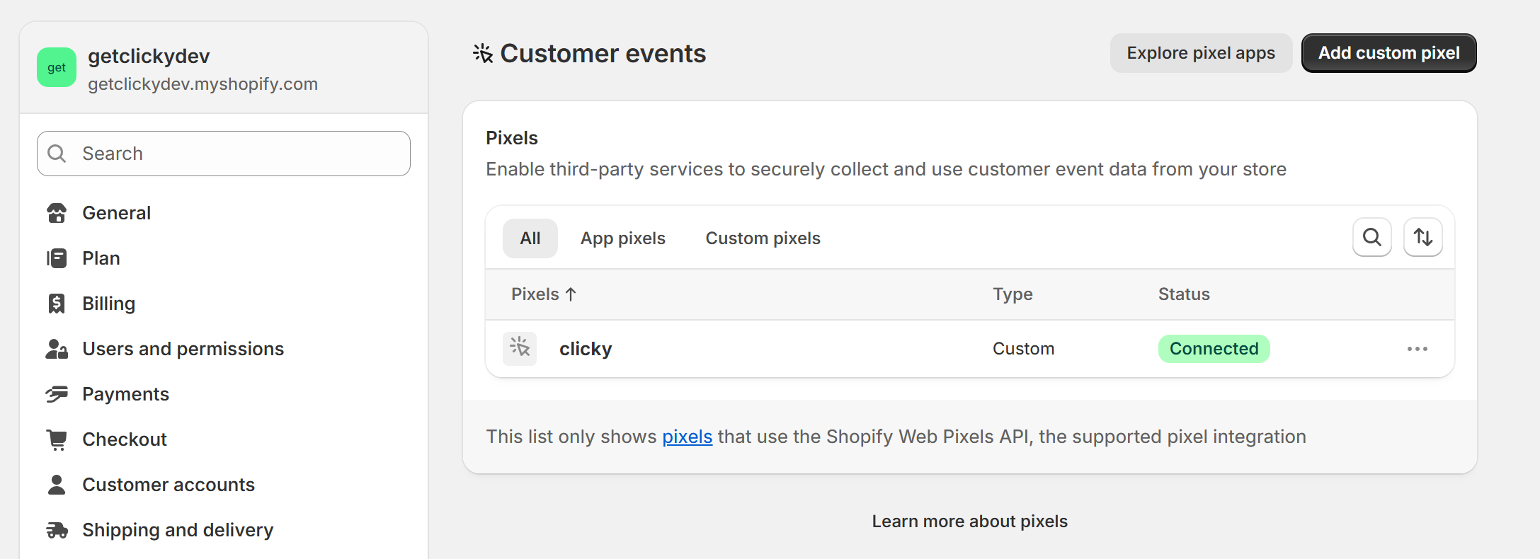Open Learn more about pixels link
The height and width of the screenshot is (559, 1540).
(x=969, y=521)
